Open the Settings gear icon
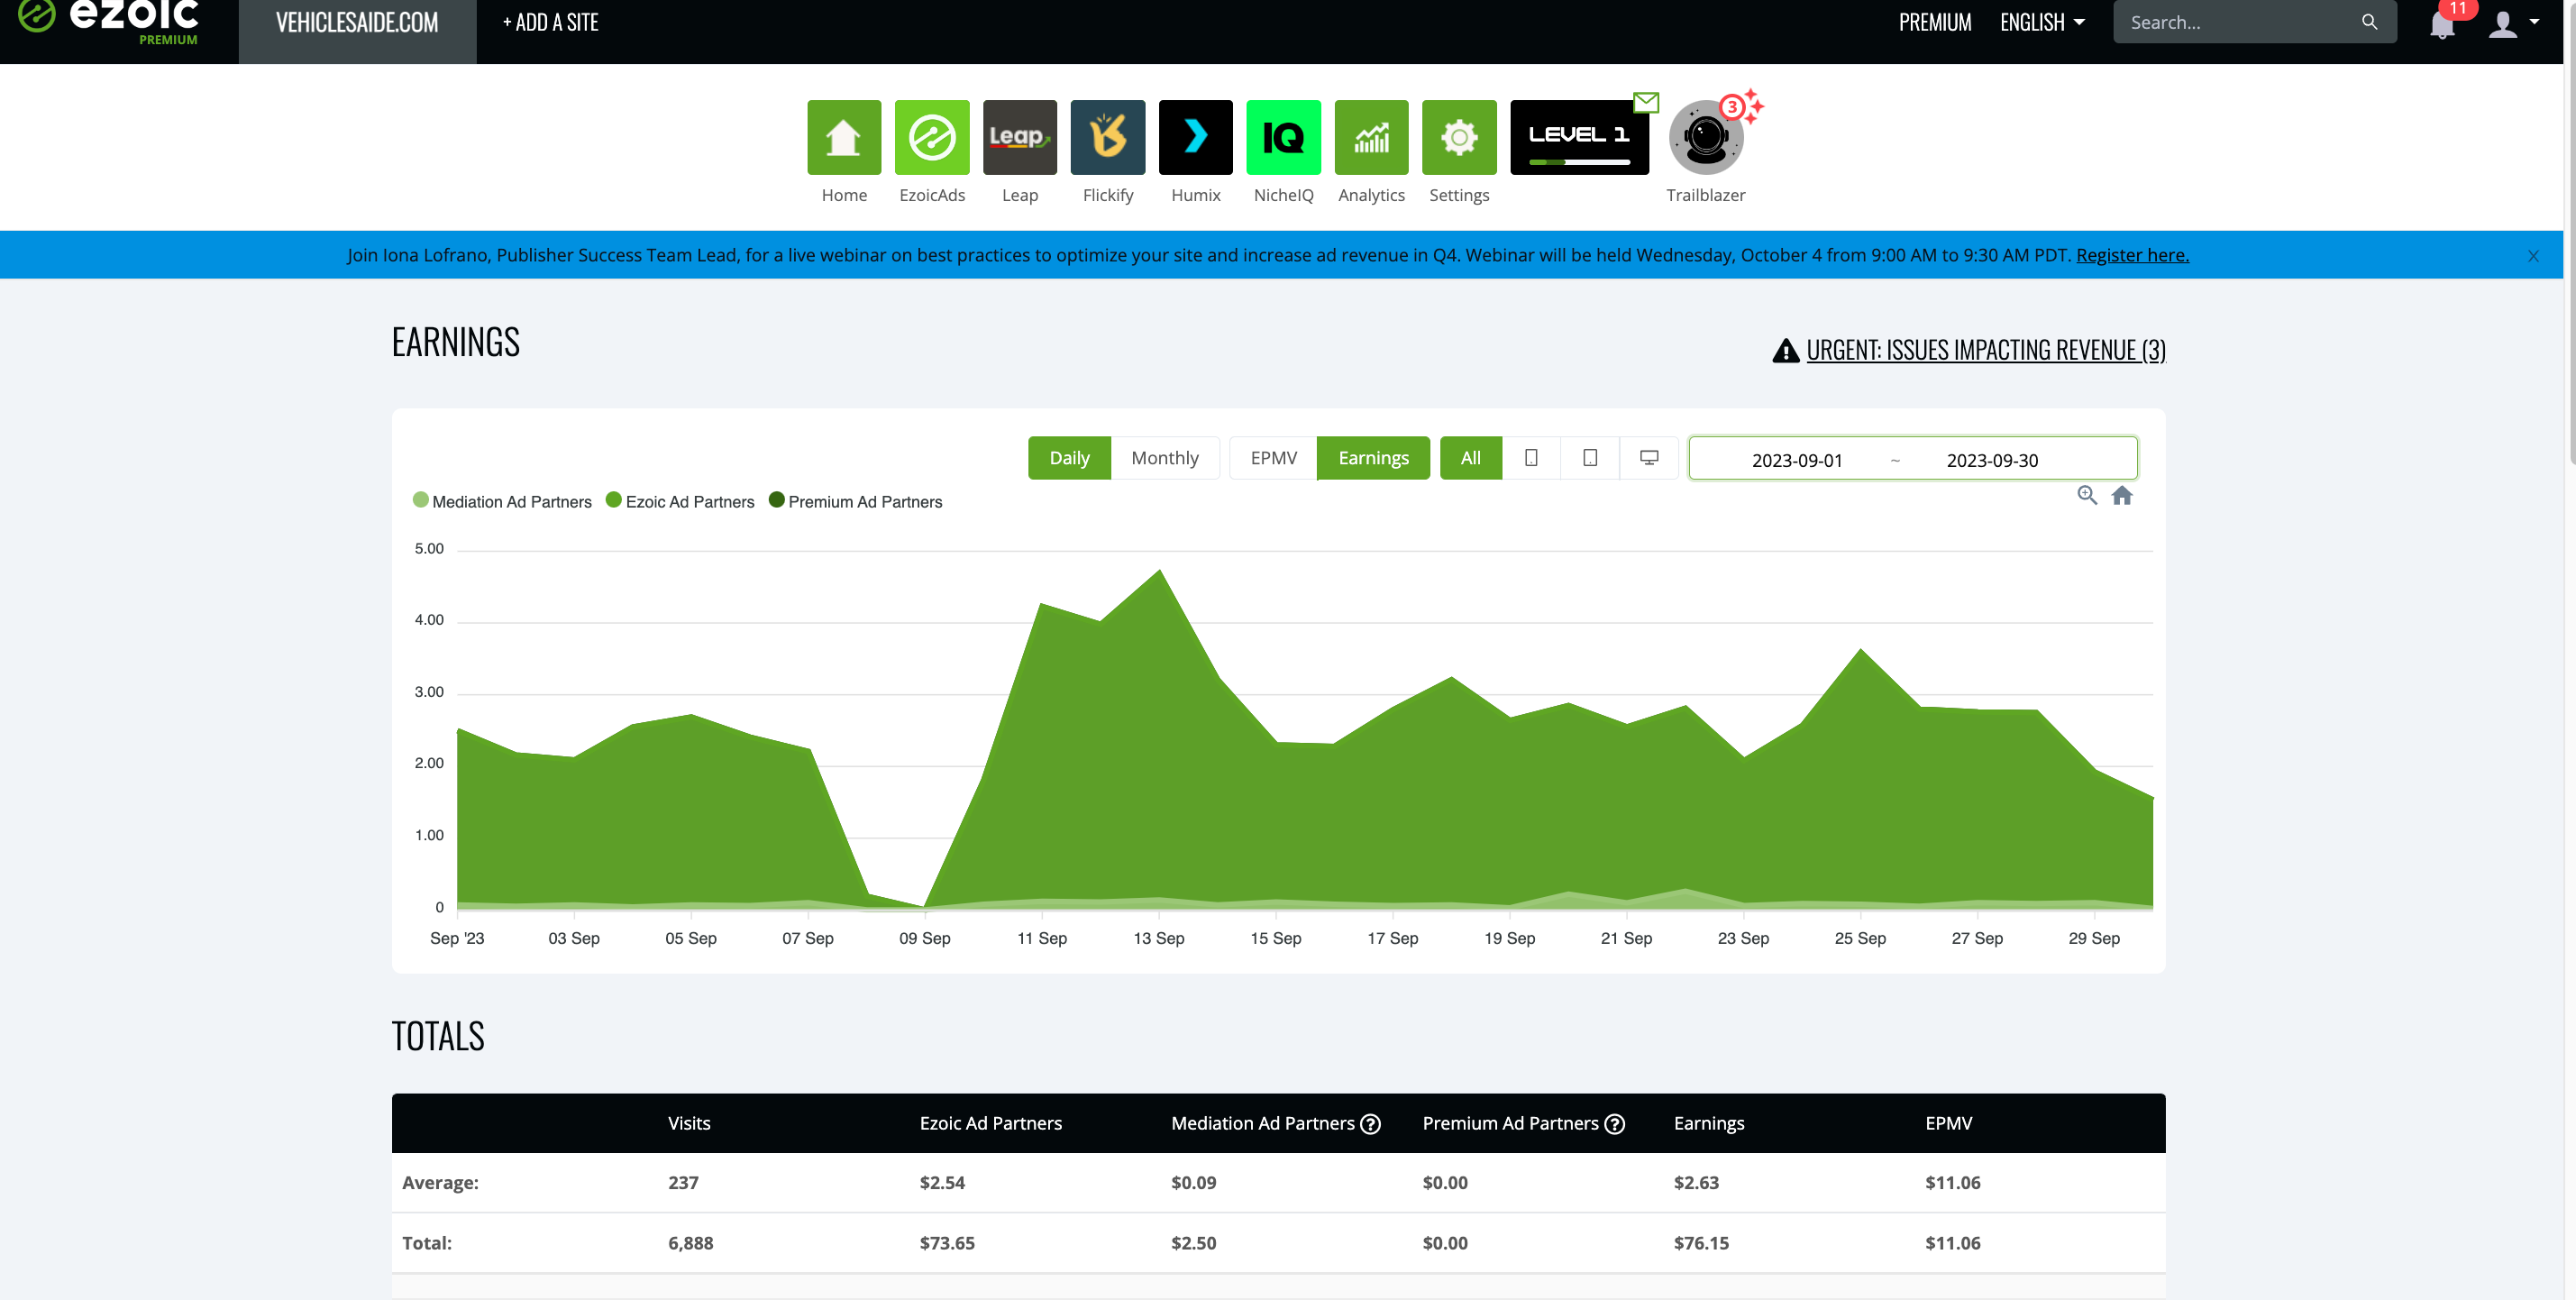The height and width of the screenshot is (1300, 2576). [x=1459, y=137]
